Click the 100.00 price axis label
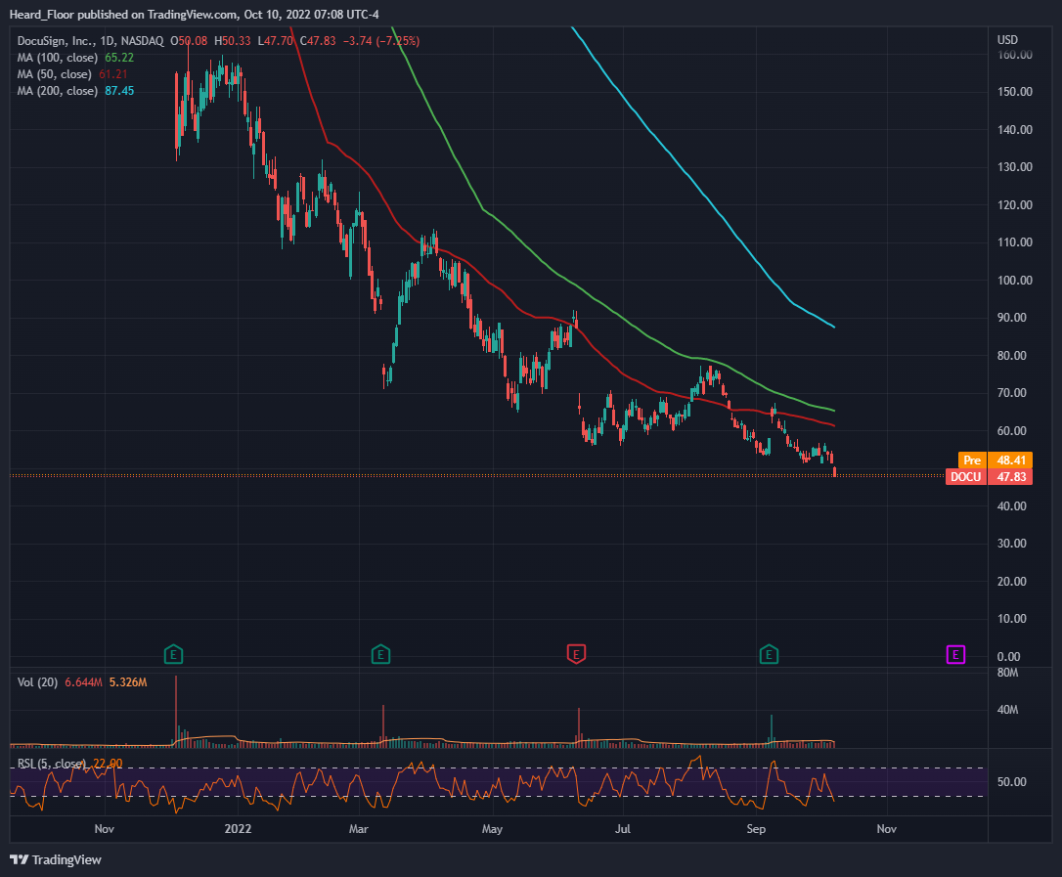The image size is (1062, 877). click(1015, 280)
